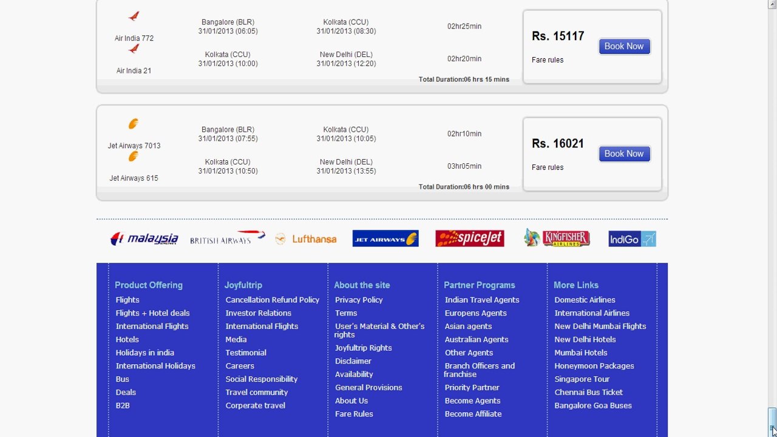Click the Jet Airways banner logo
Screen dimensions: 777x437
pos(385,239)
